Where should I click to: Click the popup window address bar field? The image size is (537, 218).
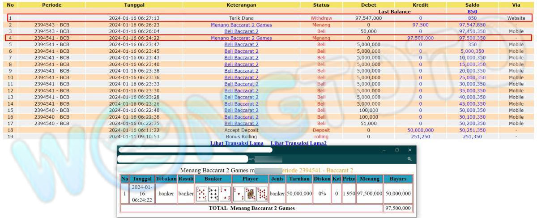coord(183,159)
